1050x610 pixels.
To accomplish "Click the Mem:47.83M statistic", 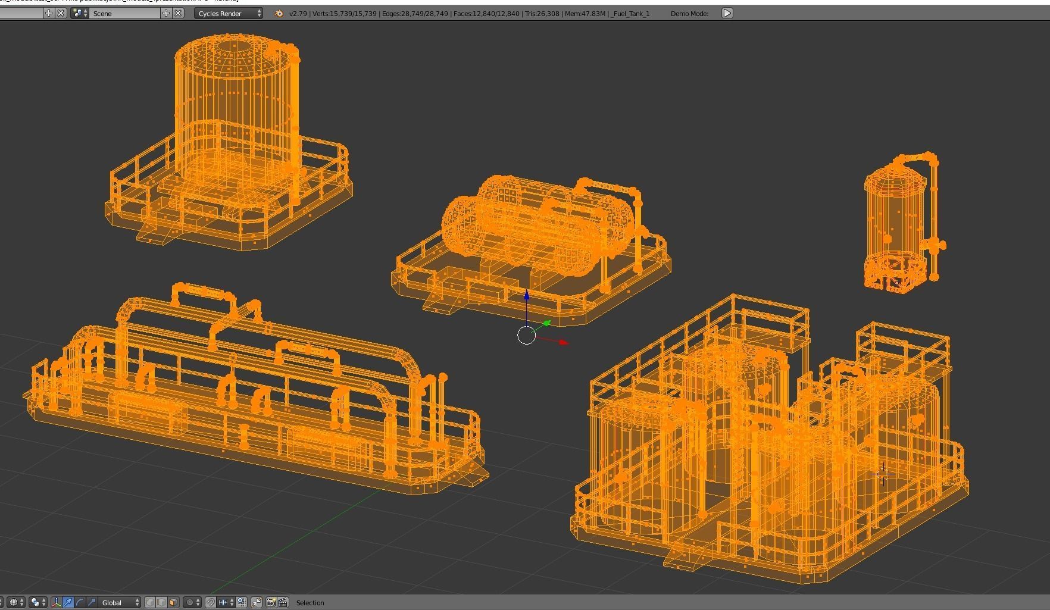I will (585, 14).
